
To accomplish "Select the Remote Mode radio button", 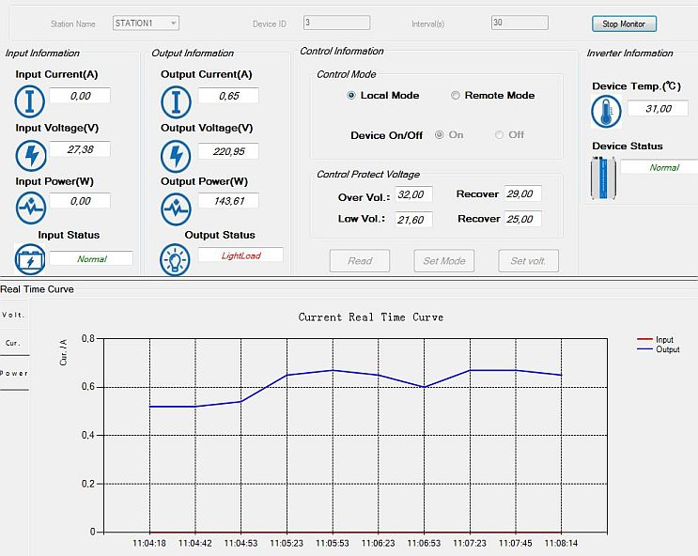I will tap(456, 96).
